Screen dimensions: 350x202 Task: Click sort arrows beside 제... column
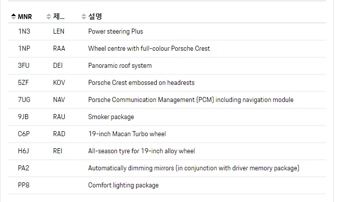pyautogui.click(x=49, y=17)
